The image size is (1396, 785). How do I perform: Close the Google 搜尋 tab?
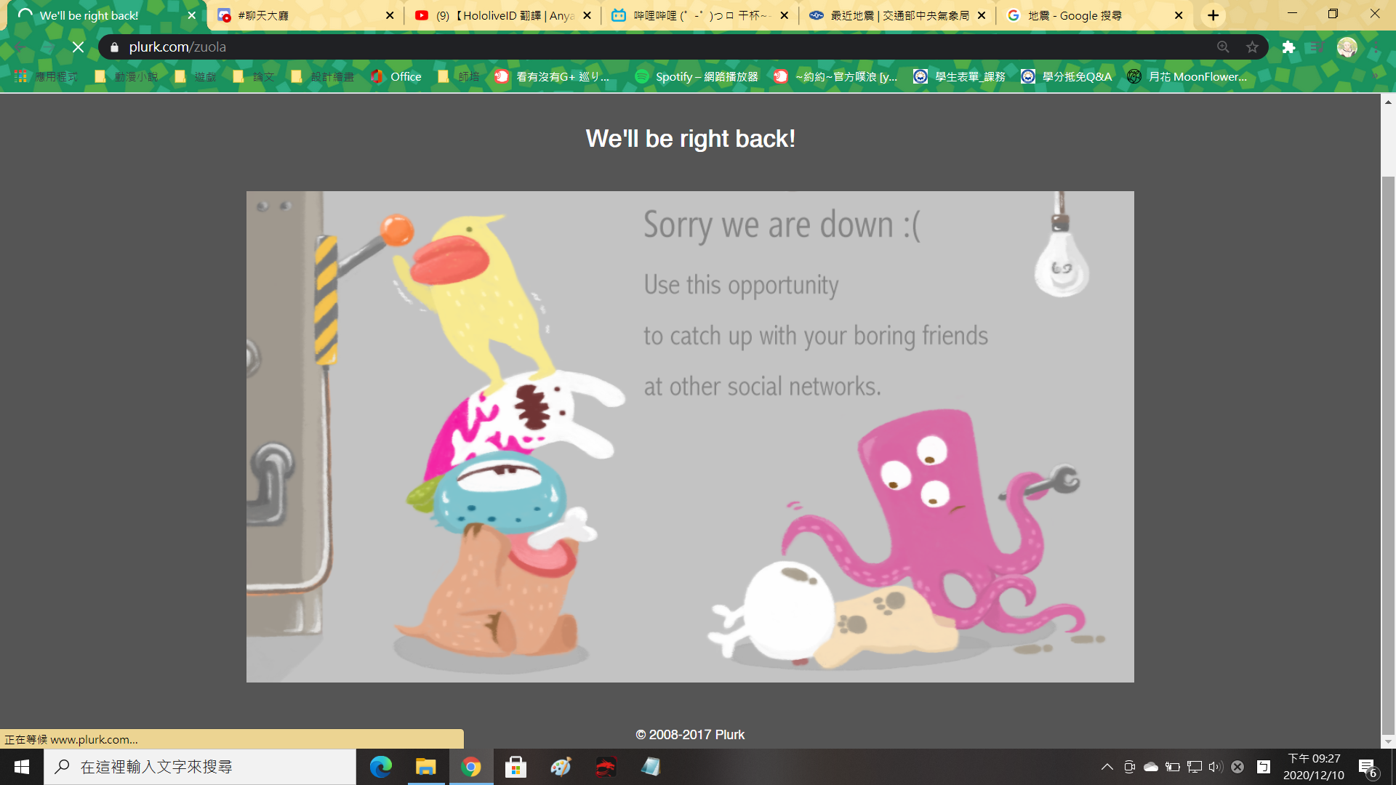(1179, 15)
